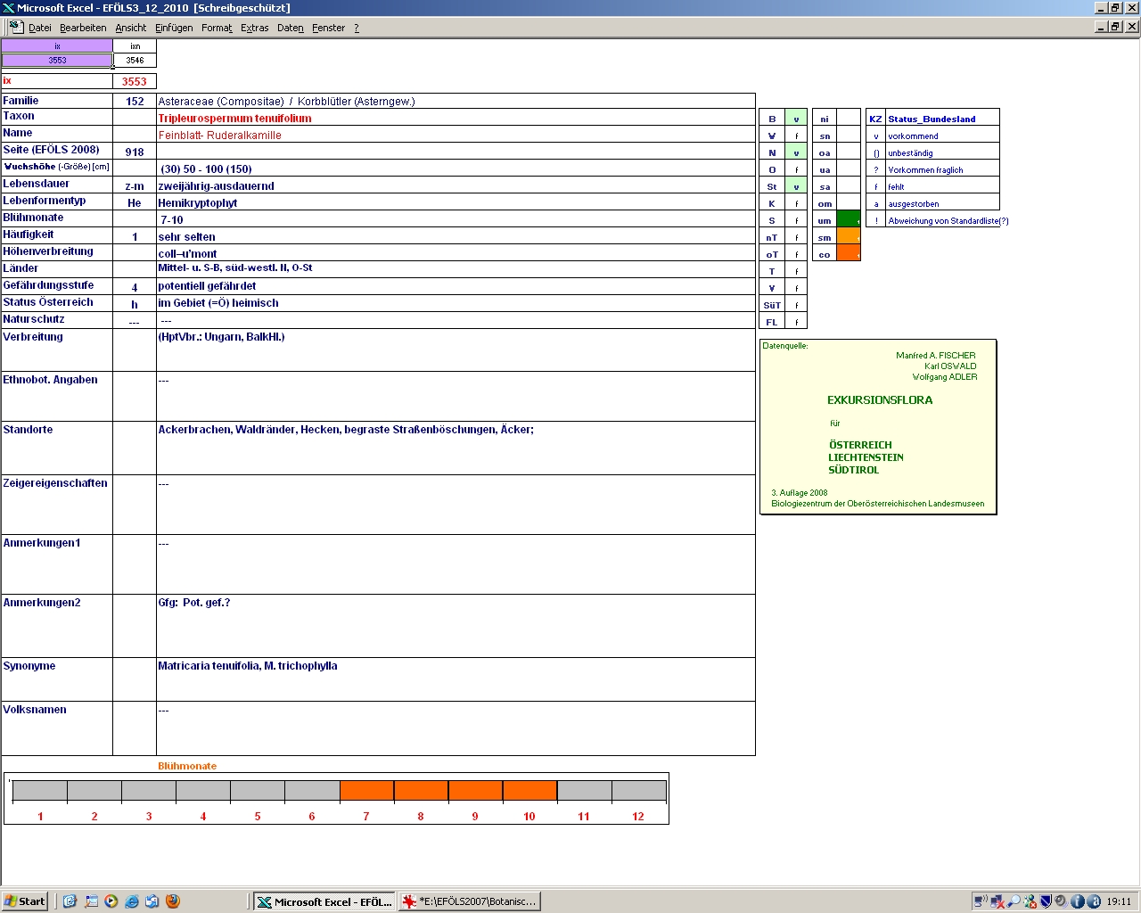Open the Bearbeiten menu
This screenshot has height=913, width=1141.
click(83, 28)
